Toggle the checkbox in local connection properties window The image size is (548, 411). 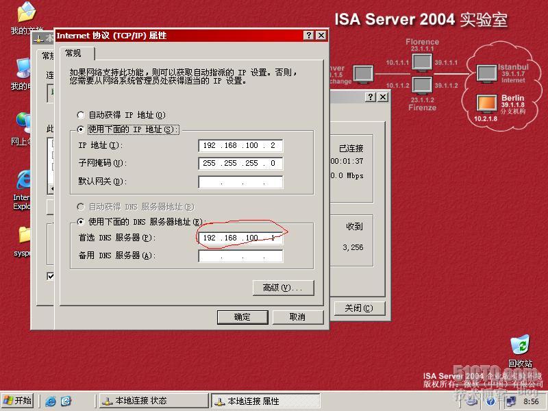tap(50, 277)
